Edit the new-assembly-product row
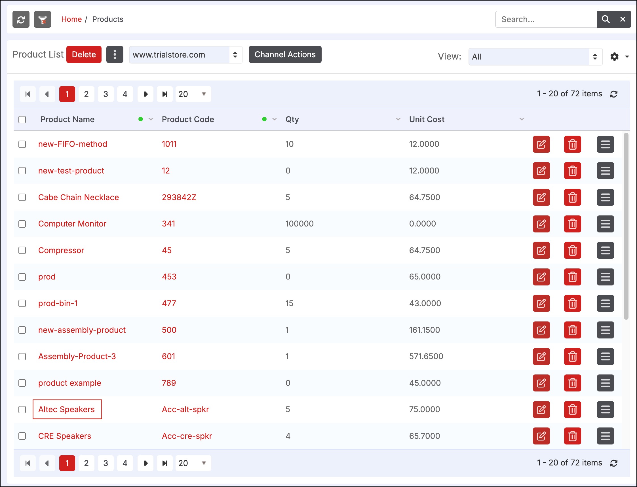 pyautogui.click(x=541, y=330)
